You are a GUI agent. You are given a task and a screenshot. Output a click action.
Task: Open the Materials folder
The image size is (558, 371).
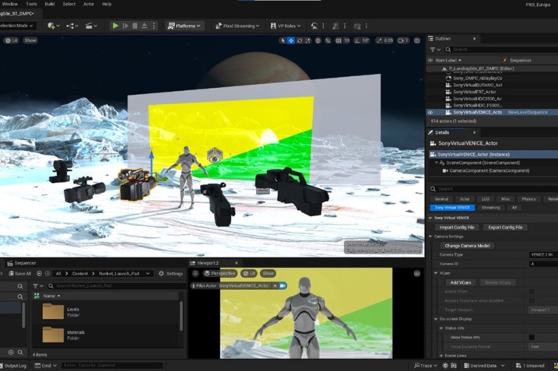coord(53,334)
